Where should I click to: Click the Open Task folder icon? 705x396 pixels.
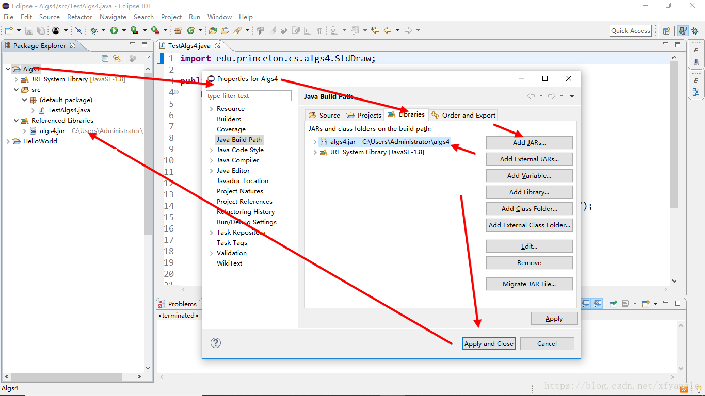coord(225,30)
